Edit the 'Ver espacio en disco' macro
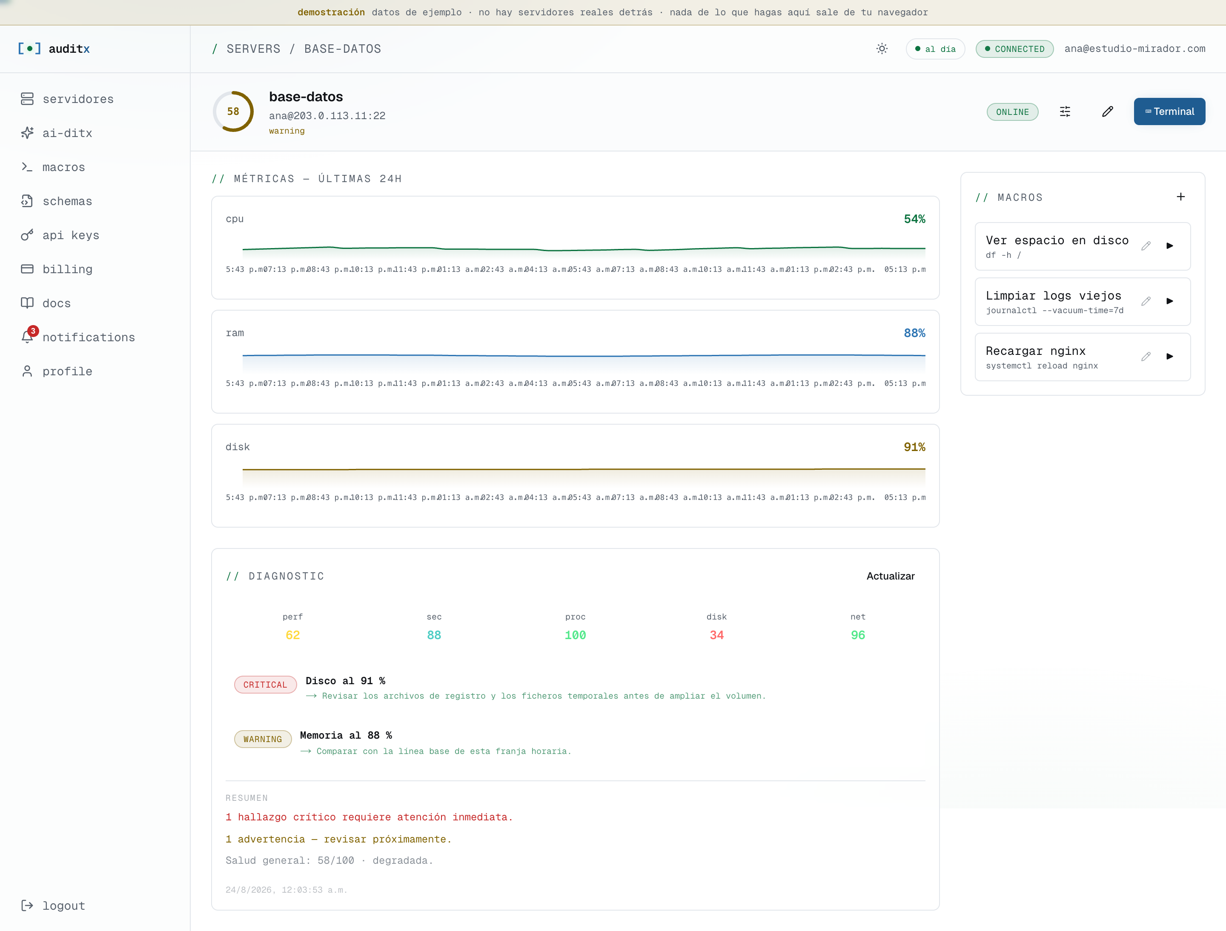 pyautogui.click(x=1146, y=246)
